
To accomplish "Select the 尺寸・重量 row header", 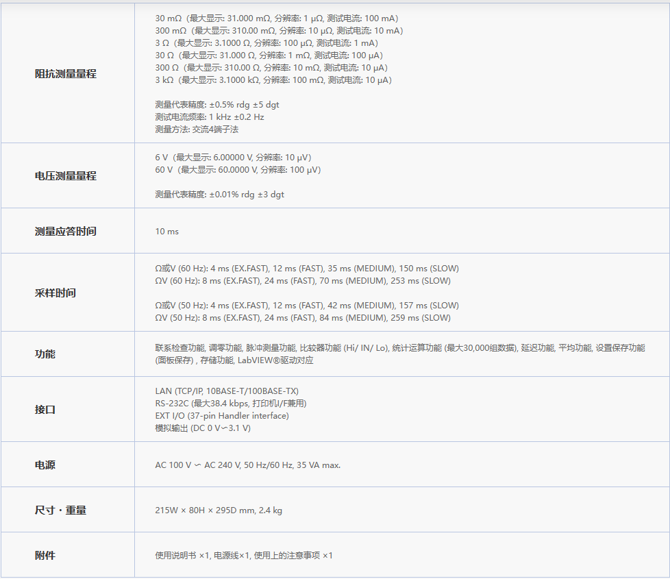I will point(60,510).
